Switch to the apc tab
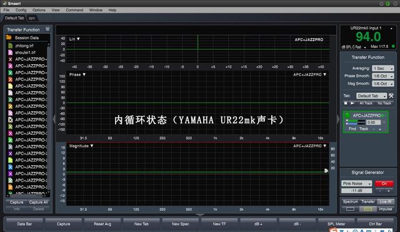Image resolution: width=400 pixels, height=232 pixels. point(32,18)
